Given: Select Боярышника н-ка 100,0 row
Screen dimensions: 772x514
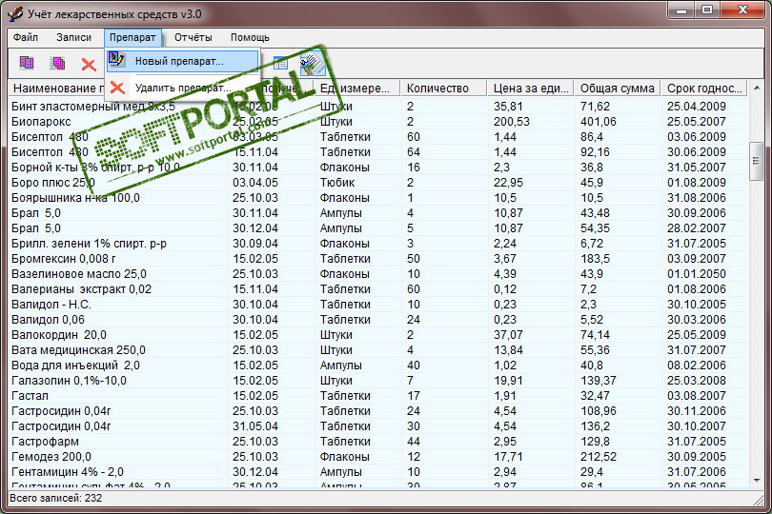Looking at the screenshot, I should [x=378, y=198].
